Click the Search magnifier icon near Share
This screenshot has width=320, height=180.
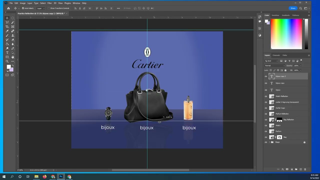tap(301, 8)
